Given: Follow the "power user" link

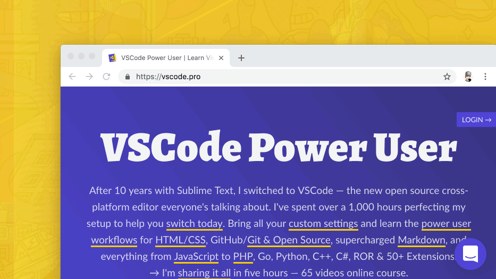Looking at the screenshot, I should (x=446, y=224).
